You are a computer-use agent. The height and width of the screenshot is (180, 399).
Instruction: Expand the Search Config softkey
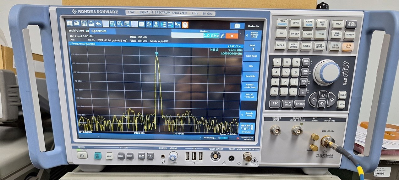[249, 115]
